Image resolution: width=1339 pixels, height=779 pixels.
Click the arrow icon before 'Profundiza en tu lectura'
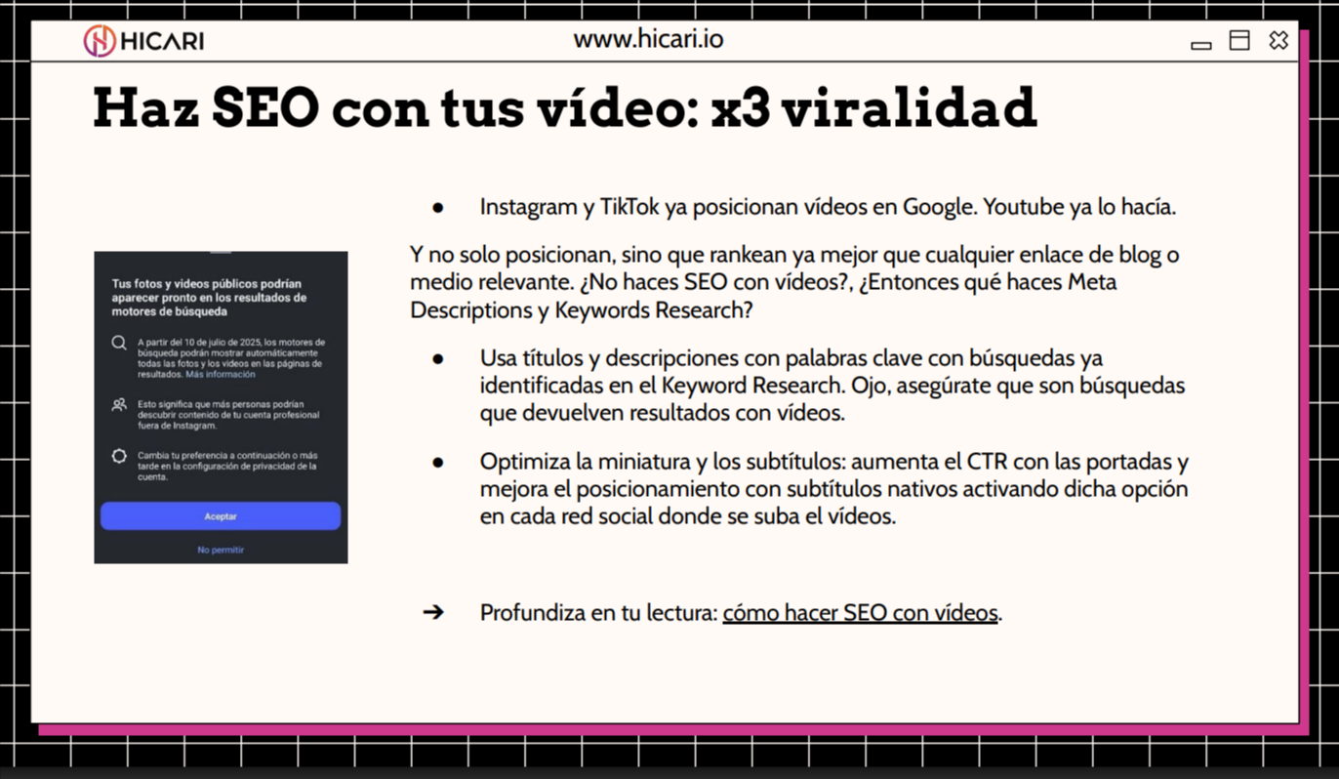point(433,612)
